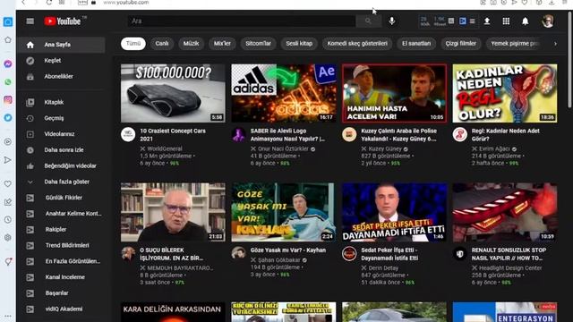Click Onur Naci Öztürkler channel avatar
The image size is (573, 322).
point(239,134)
